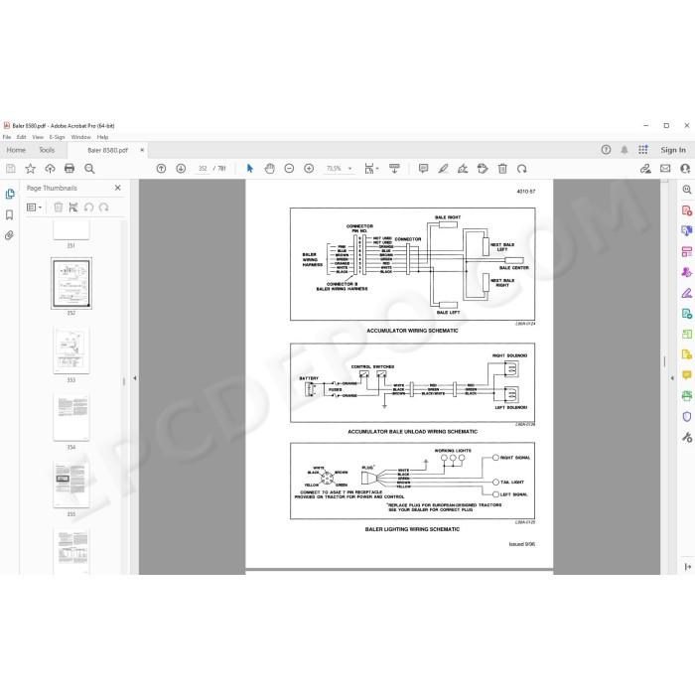Select page 352 thumbnail
This screenshot has width=695, height=695.
[70, 283]
